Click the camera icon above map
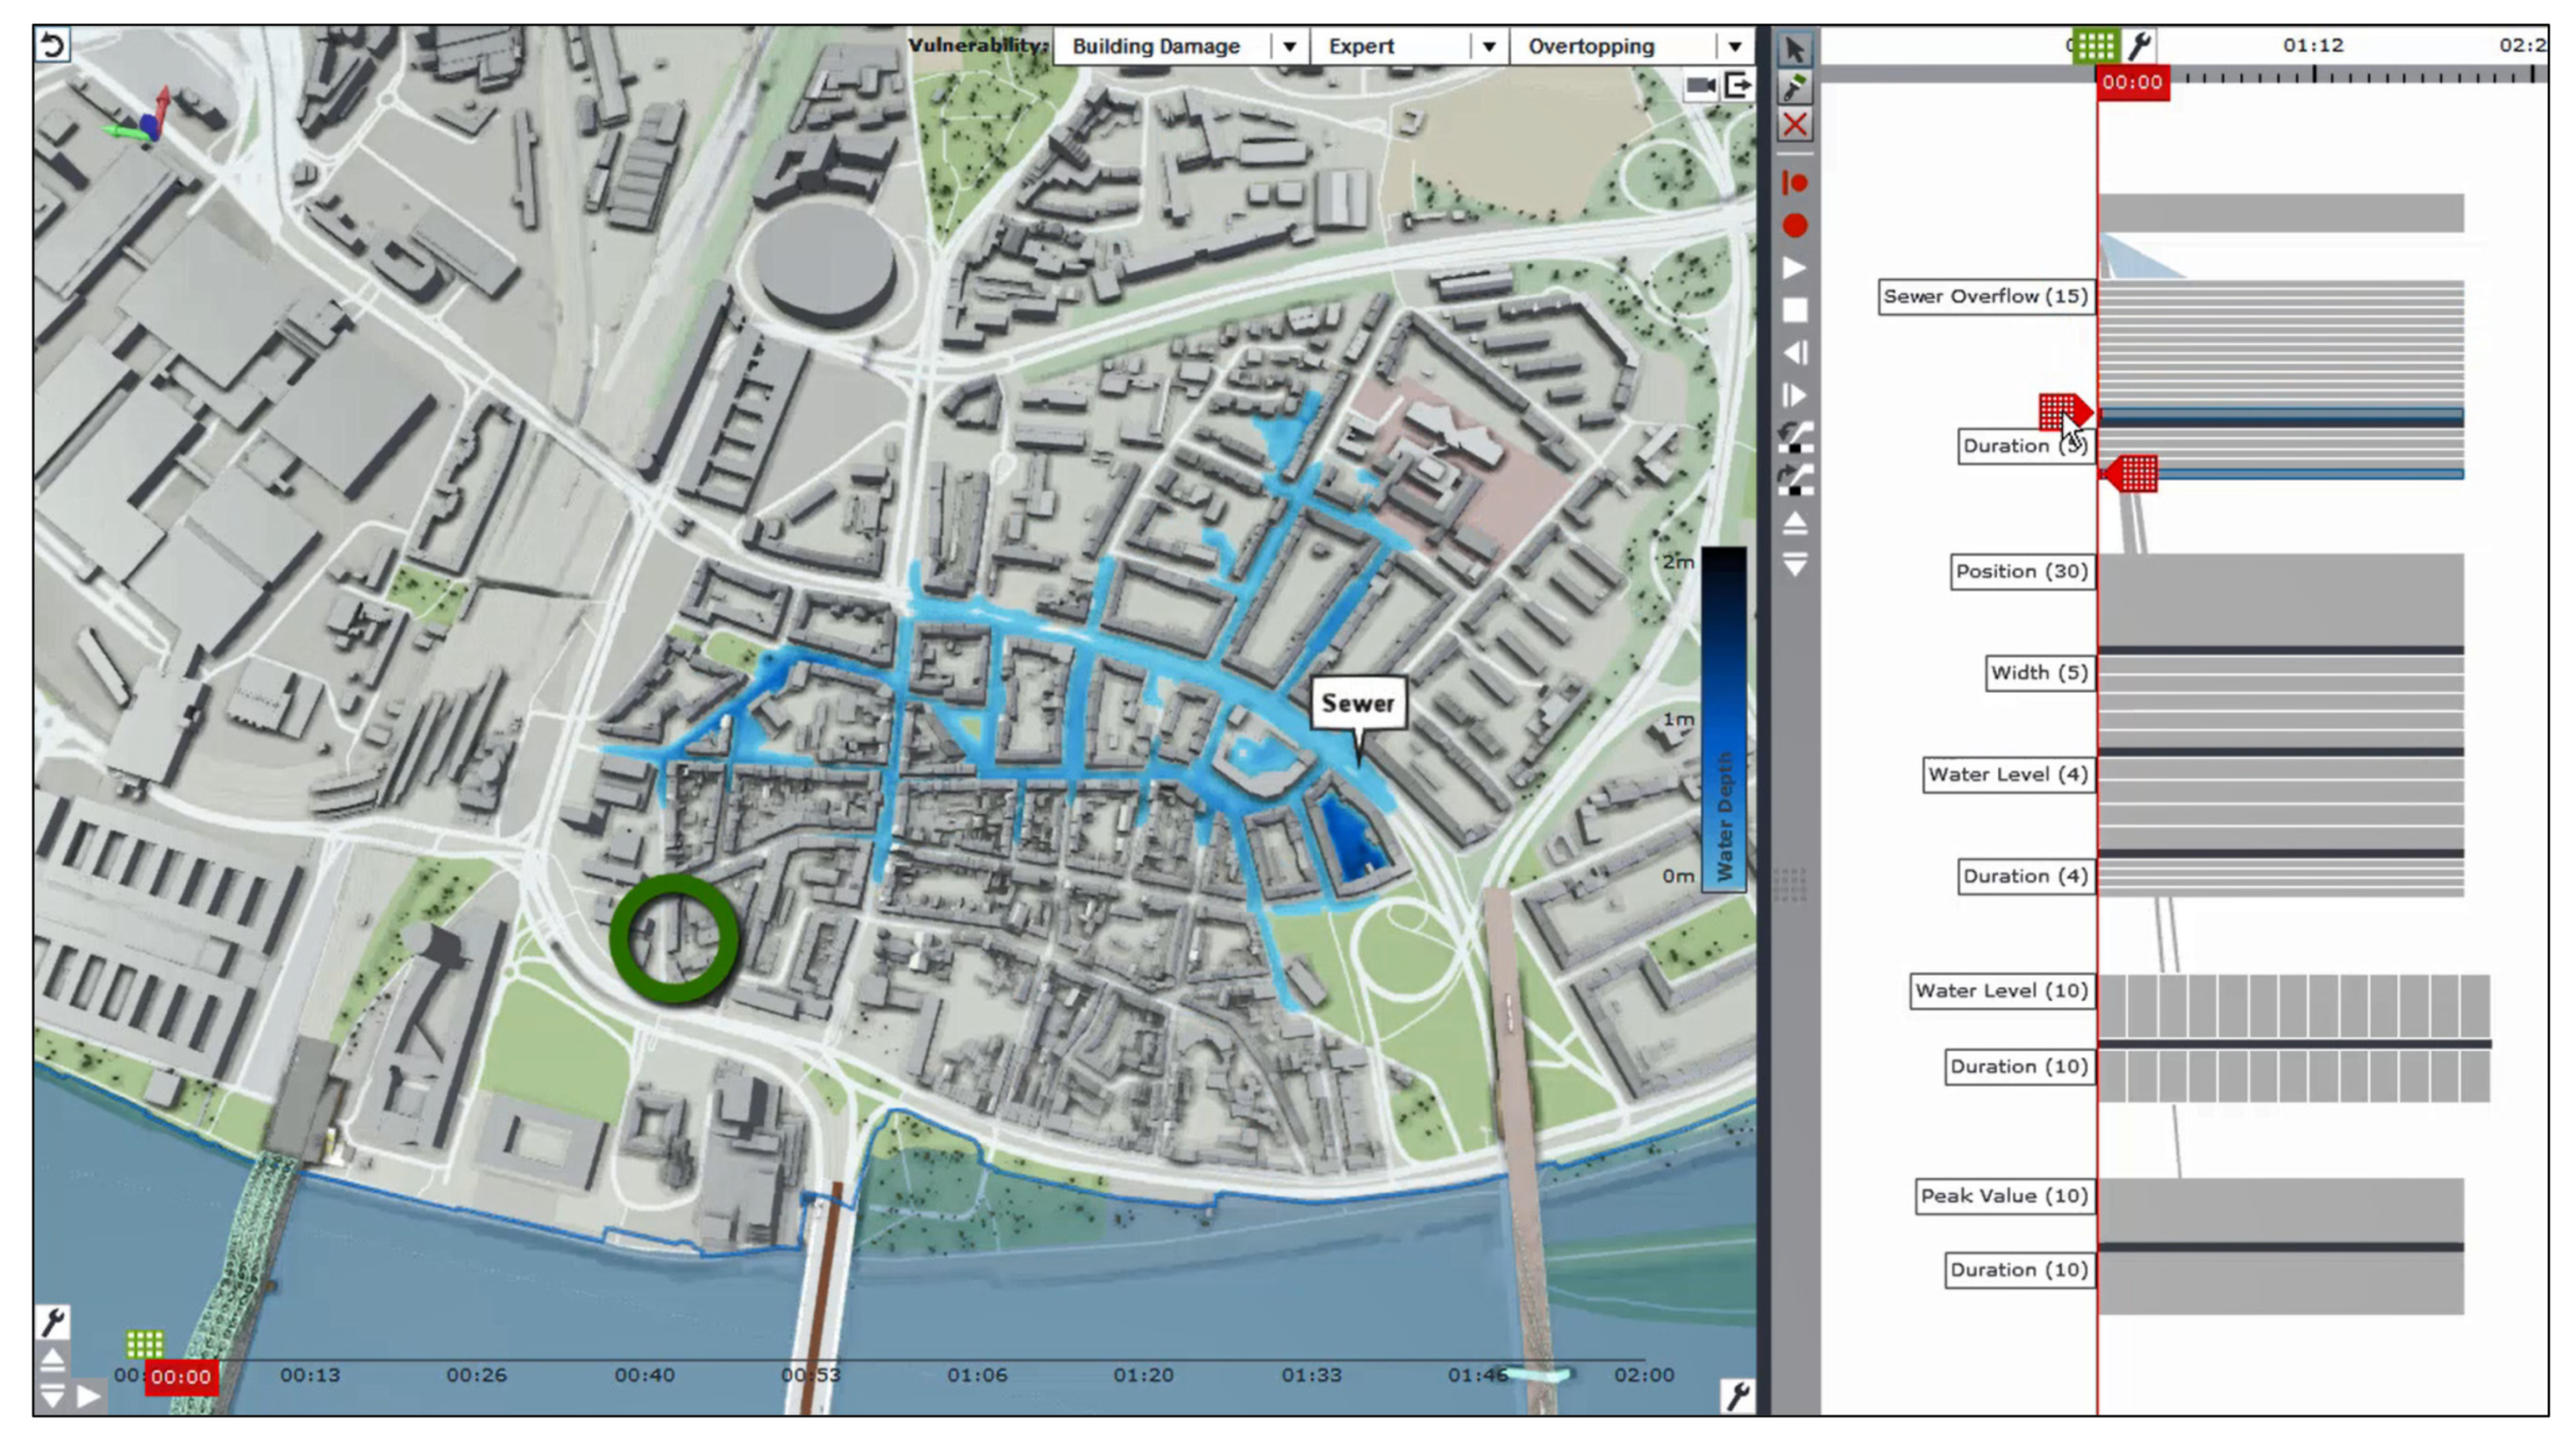This screenshot has height=1443, width=2576. pos(1700,86)
